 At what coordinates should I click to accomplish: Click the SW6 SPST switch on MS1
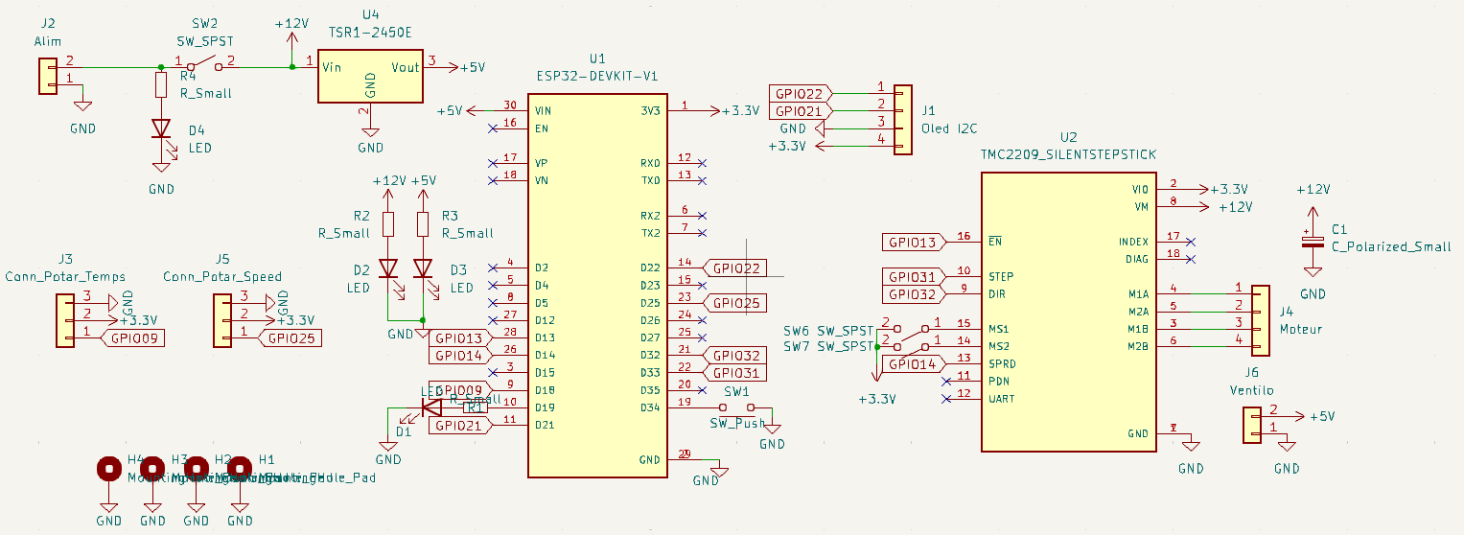(x=911, y=329)
